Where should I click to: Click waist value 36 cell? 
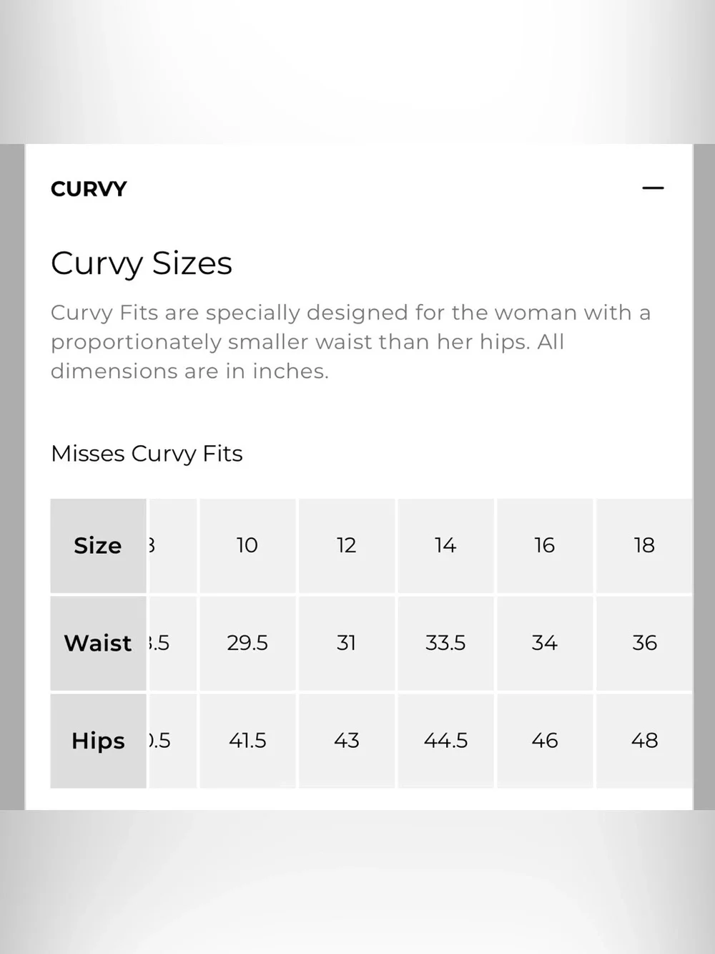click(644, 643)
